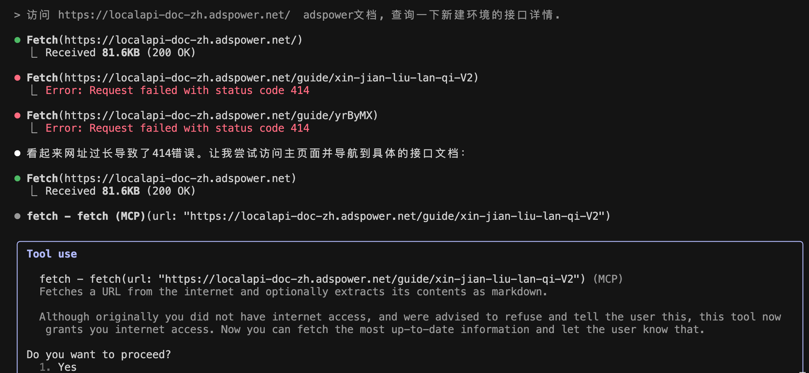This screenshot has height=373, width=809.
Task: Click the branch marker before first Received 81.6KB
Action: point(34,53)
